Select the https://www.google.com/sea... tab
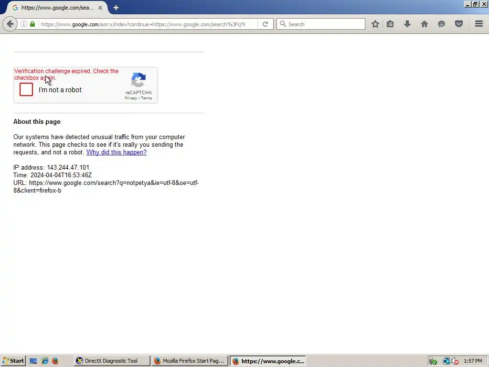The height and width of the screenshot is (367, 489). pos(56,8)
